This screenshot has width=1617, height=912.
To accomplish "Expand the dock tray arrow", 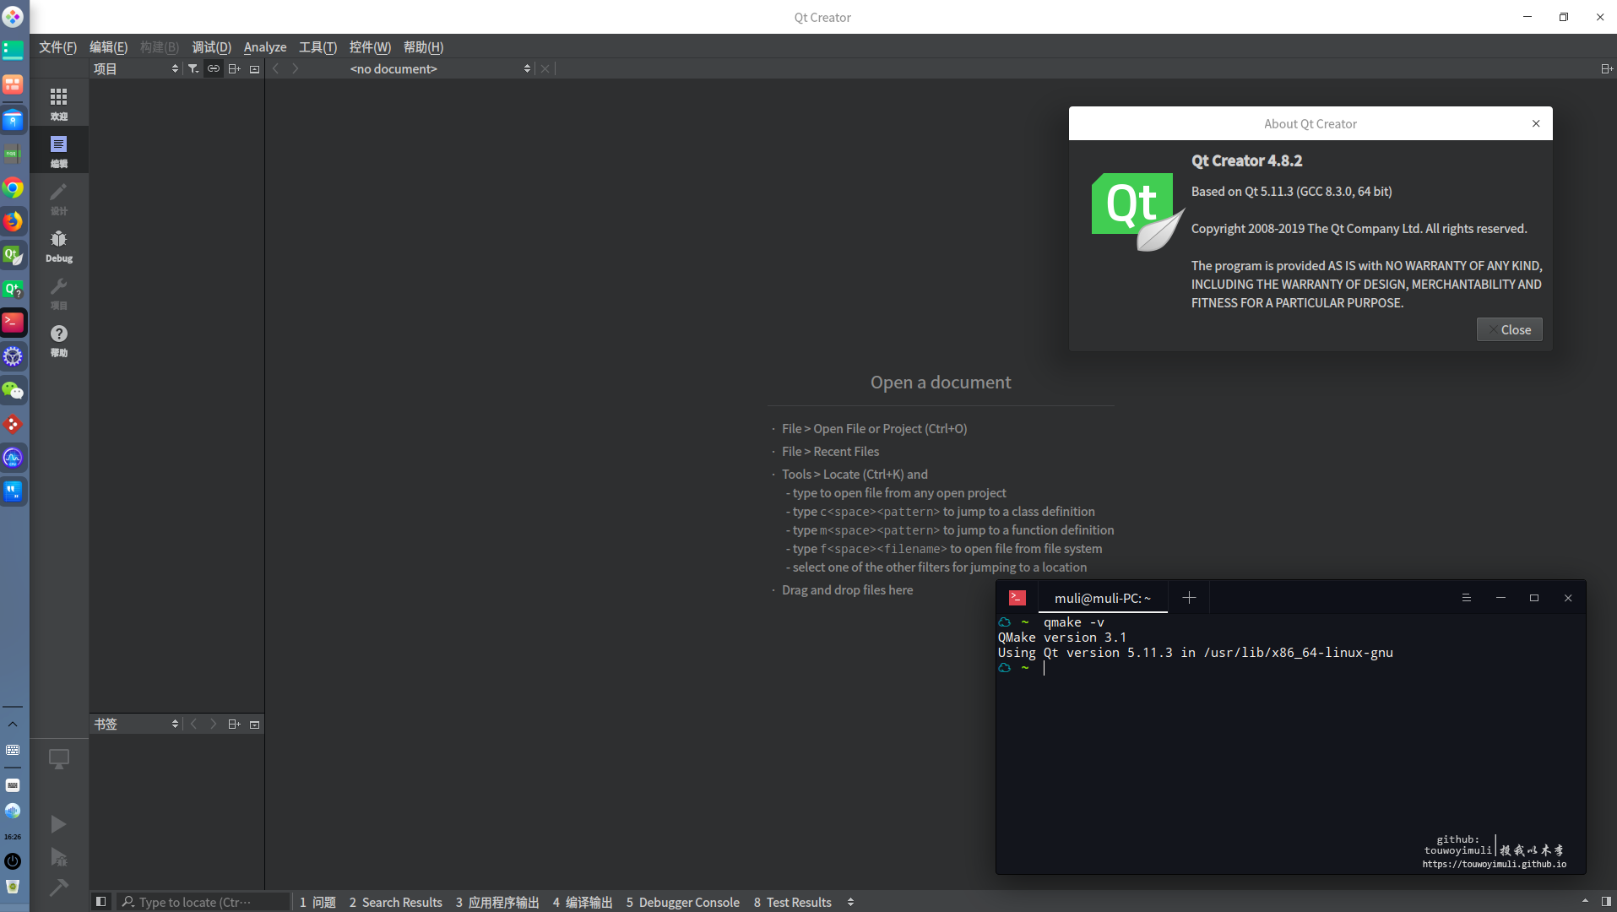I will click(13, 725).
